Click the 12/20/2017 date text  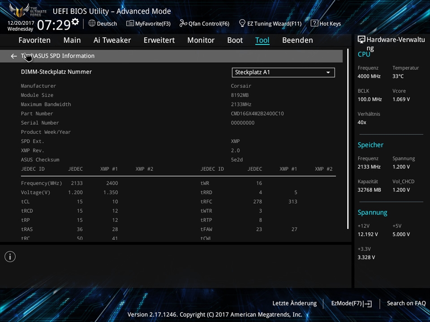[x=21, y=23]
